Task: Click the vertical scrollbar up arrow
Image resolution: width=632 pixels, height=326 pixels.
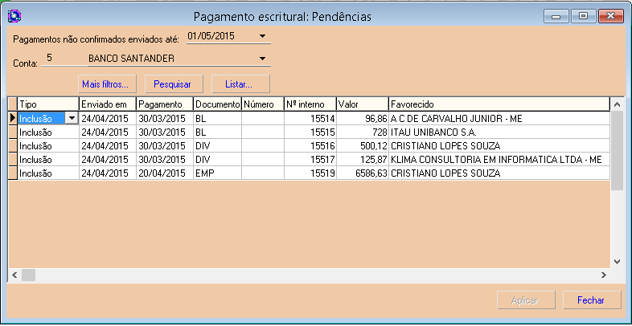Action: tap(617, 104)
